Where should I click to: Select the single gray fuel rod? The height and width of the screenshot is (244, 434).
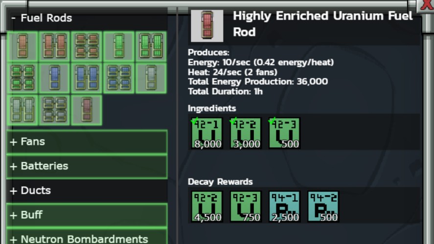151,78
